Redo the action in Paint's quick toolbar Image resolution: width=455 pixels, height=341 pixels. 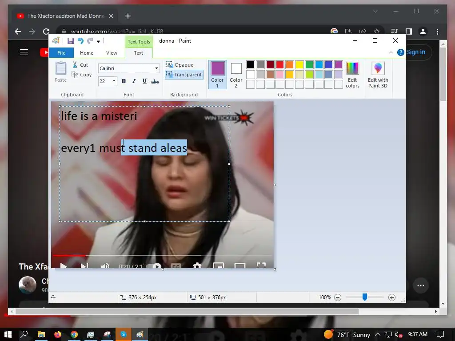pyautogui.click(x=90, y=41)
